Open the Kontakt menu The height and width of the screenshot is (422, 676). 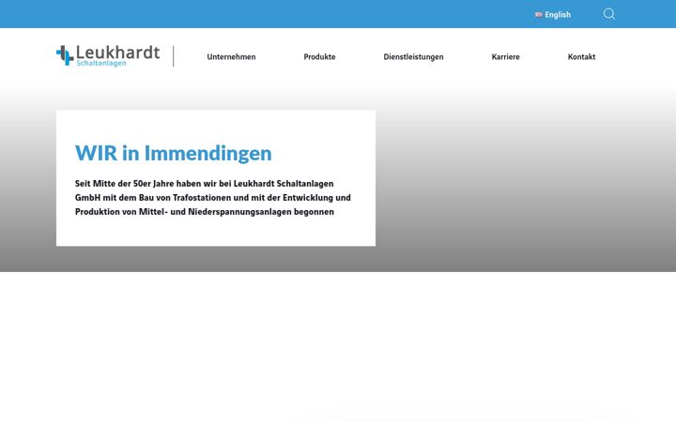tap(581, 57)
